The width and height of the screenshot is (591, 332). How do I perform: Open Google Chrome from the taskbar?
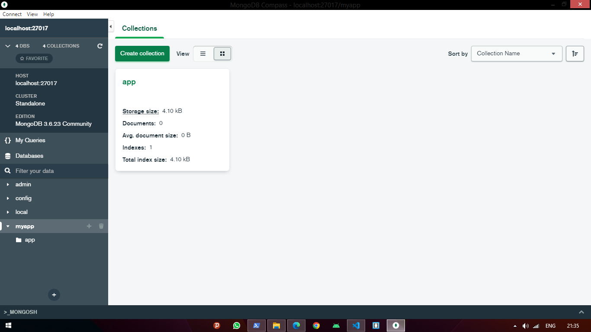(316, 326)
